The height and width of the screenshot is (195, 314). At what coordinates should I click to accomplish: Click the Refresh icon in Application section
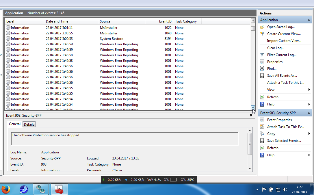coord(262,97)
